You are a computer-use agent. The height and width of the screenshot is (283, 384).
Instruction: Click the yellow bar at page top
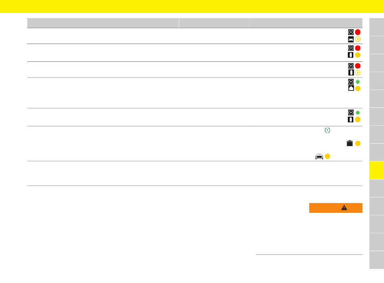point(192,6)
